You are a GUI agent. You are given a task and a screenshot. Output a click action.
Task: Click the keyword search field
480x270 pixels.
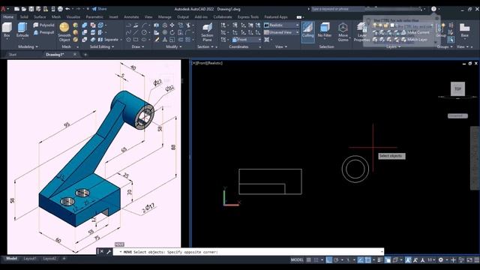pos(366,9)
